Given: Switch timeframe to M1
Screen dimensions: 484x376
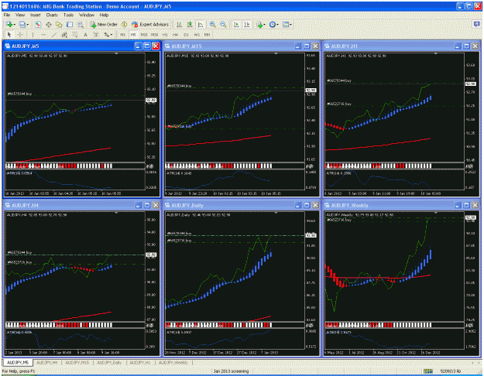Looking at the screenshot, I should pyautogui.click(x=123, y=35).
